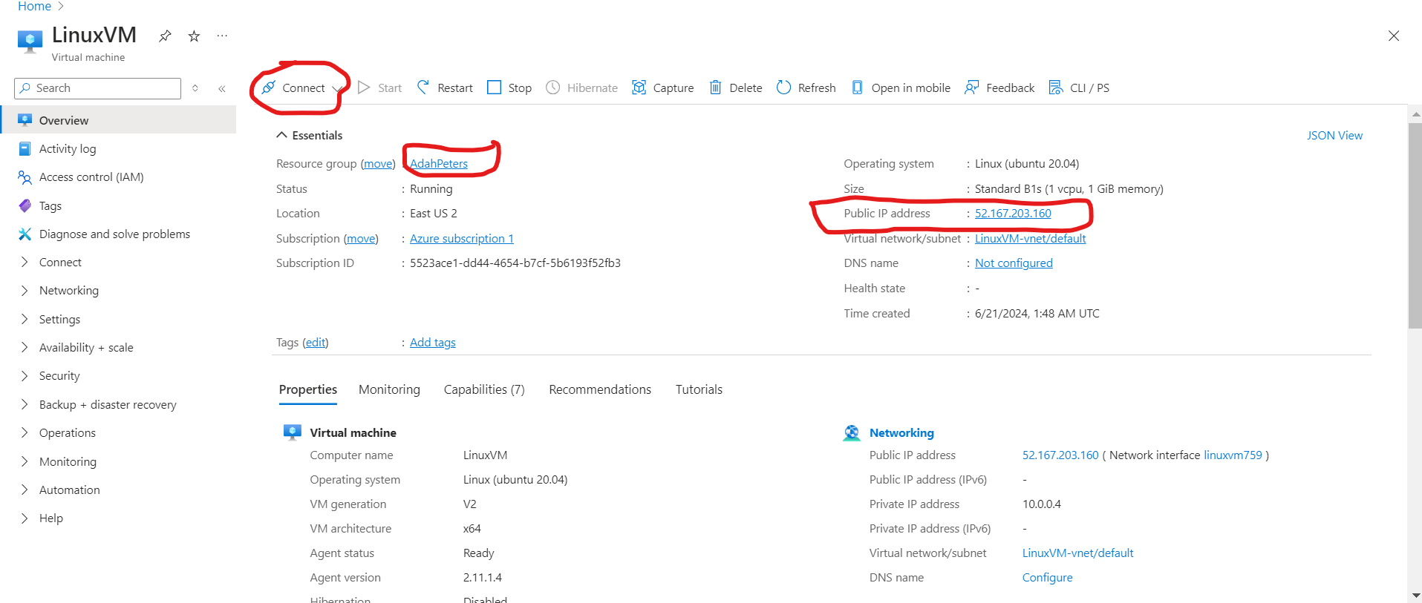Click the Configure DNS name link
This screenshot has height=603, width=1422.
pyautogui.click(x=1047, y=577)
